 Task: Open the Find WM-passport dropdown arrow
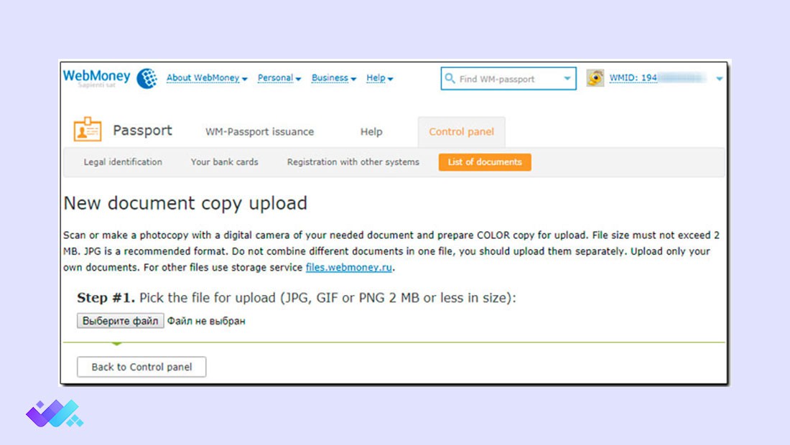point(567,79)
